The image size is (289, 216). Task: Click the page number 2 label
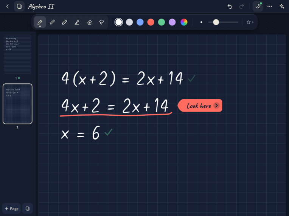(17, 127)
